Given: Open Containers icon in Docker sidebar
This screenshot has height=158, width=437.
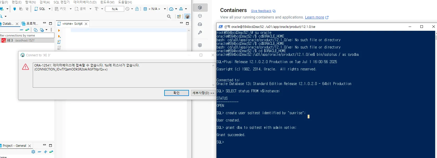Looking at the screenshot, I should (x=200, y=8).
